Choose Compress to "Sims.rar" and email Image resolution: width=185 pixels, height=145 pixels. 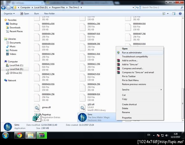tap(140, 72)
